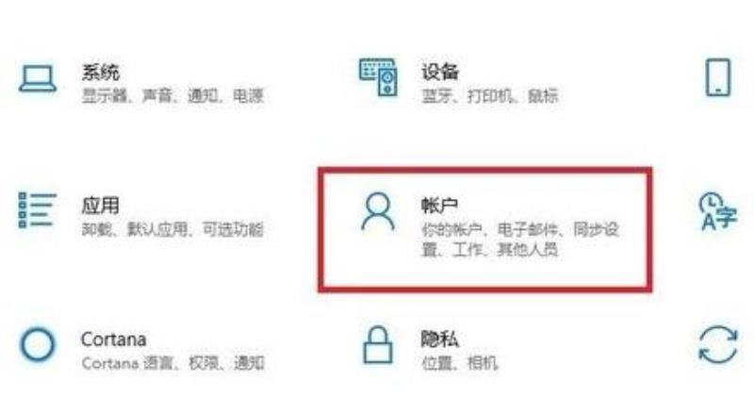Click the Apps list icon
Viewport: 754px width, 415px height.
37,210
